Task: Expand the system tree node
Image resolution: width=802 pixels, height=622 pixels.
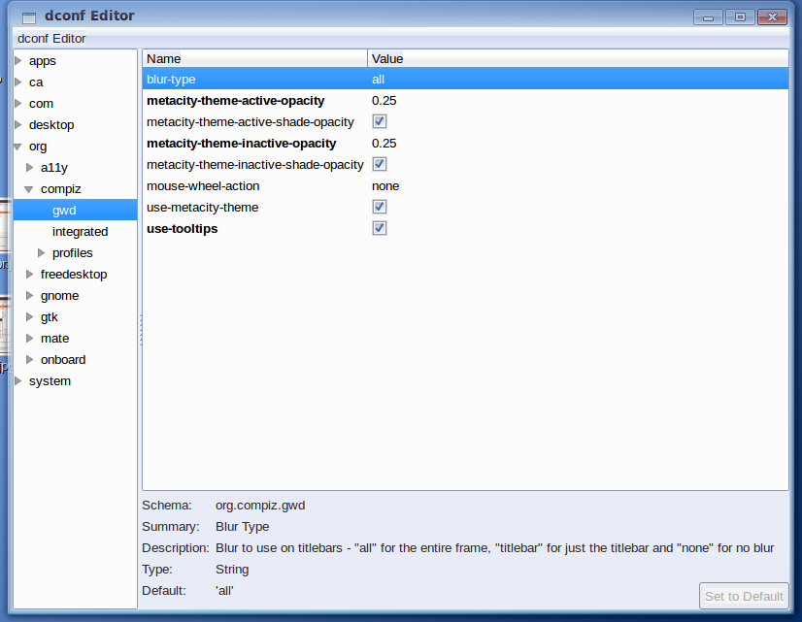Action: (x=17, y=380)
